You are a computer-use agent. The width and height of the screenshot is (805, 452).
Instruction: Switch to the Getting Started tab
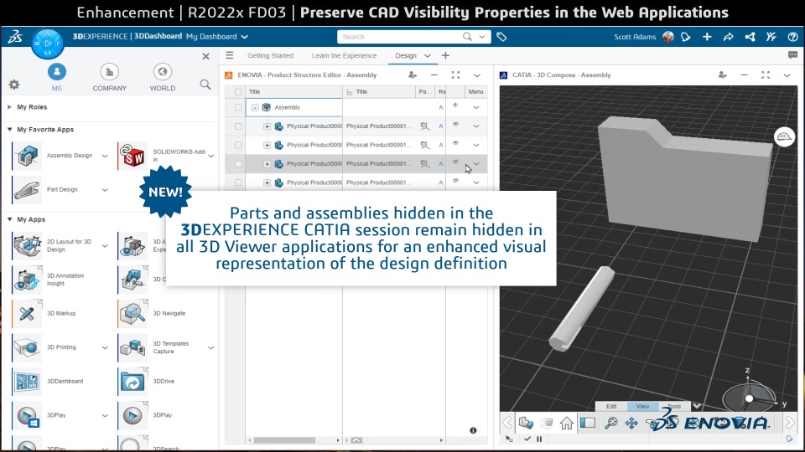point(271,55)
